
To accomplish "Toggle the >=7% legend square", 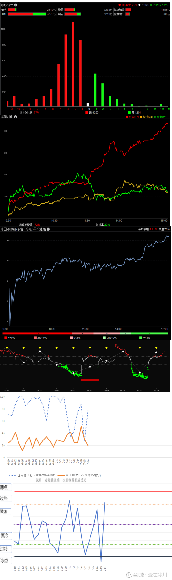I will (6, 338).
